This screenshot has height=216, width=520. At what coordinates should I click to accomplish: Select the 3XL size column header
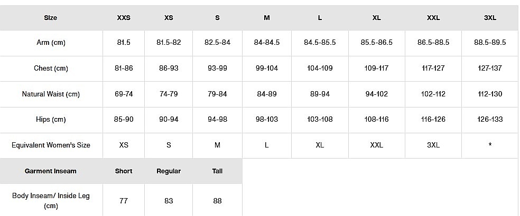click(x=490, y=18)
